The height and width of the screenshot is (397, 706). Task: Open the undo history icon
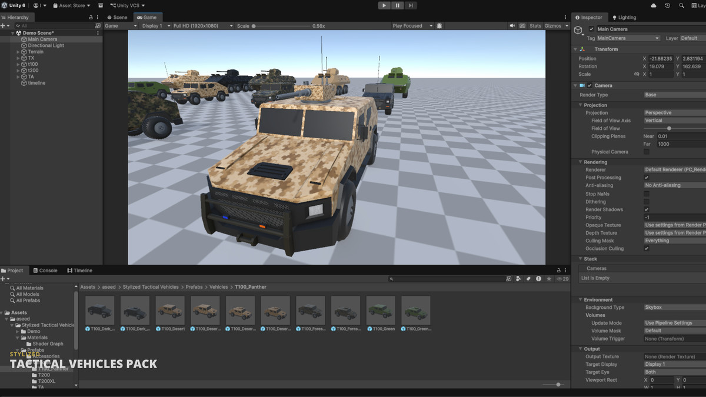[667, 5]
